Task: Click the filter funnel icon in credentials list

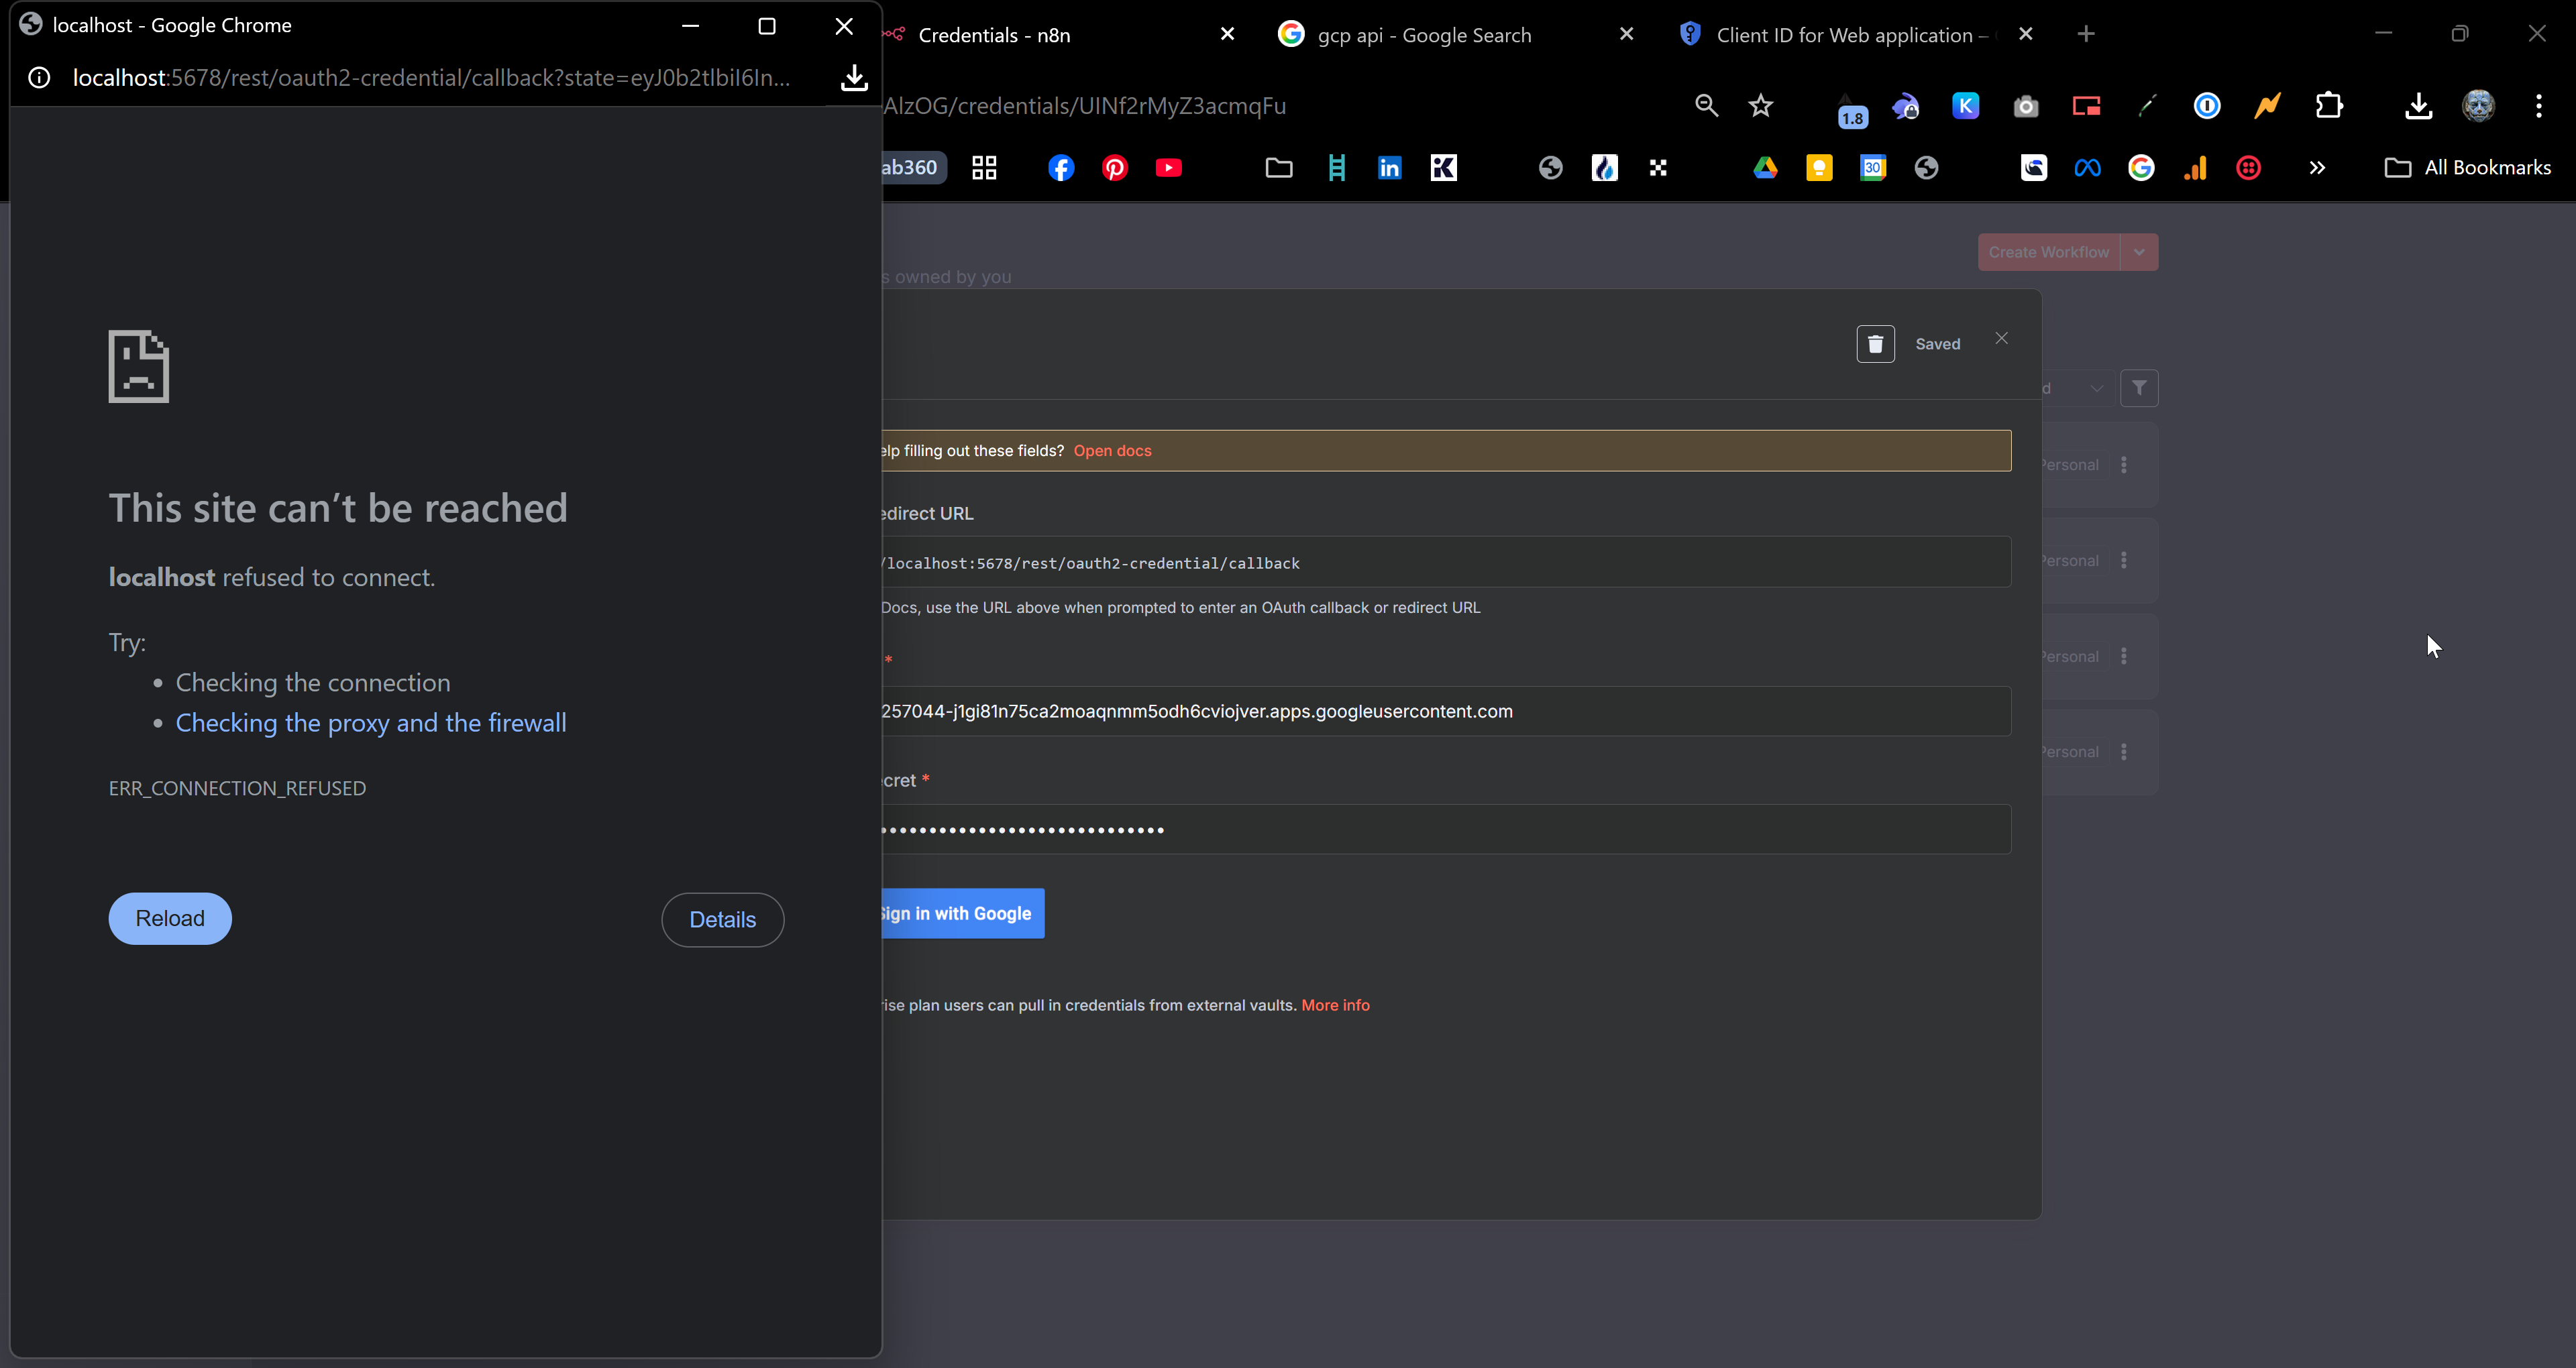Action: point(2139,388)
